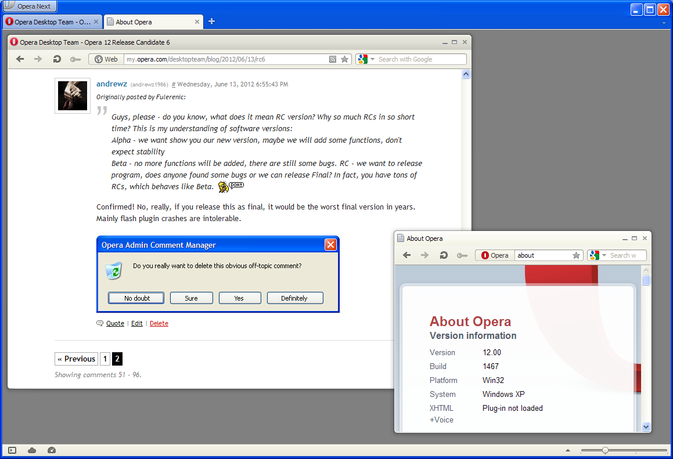Click the Yes button in dialog

click(240, 298)
